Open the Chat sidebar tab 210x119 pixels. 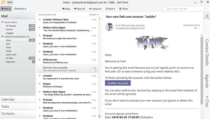tap(207, 102)
